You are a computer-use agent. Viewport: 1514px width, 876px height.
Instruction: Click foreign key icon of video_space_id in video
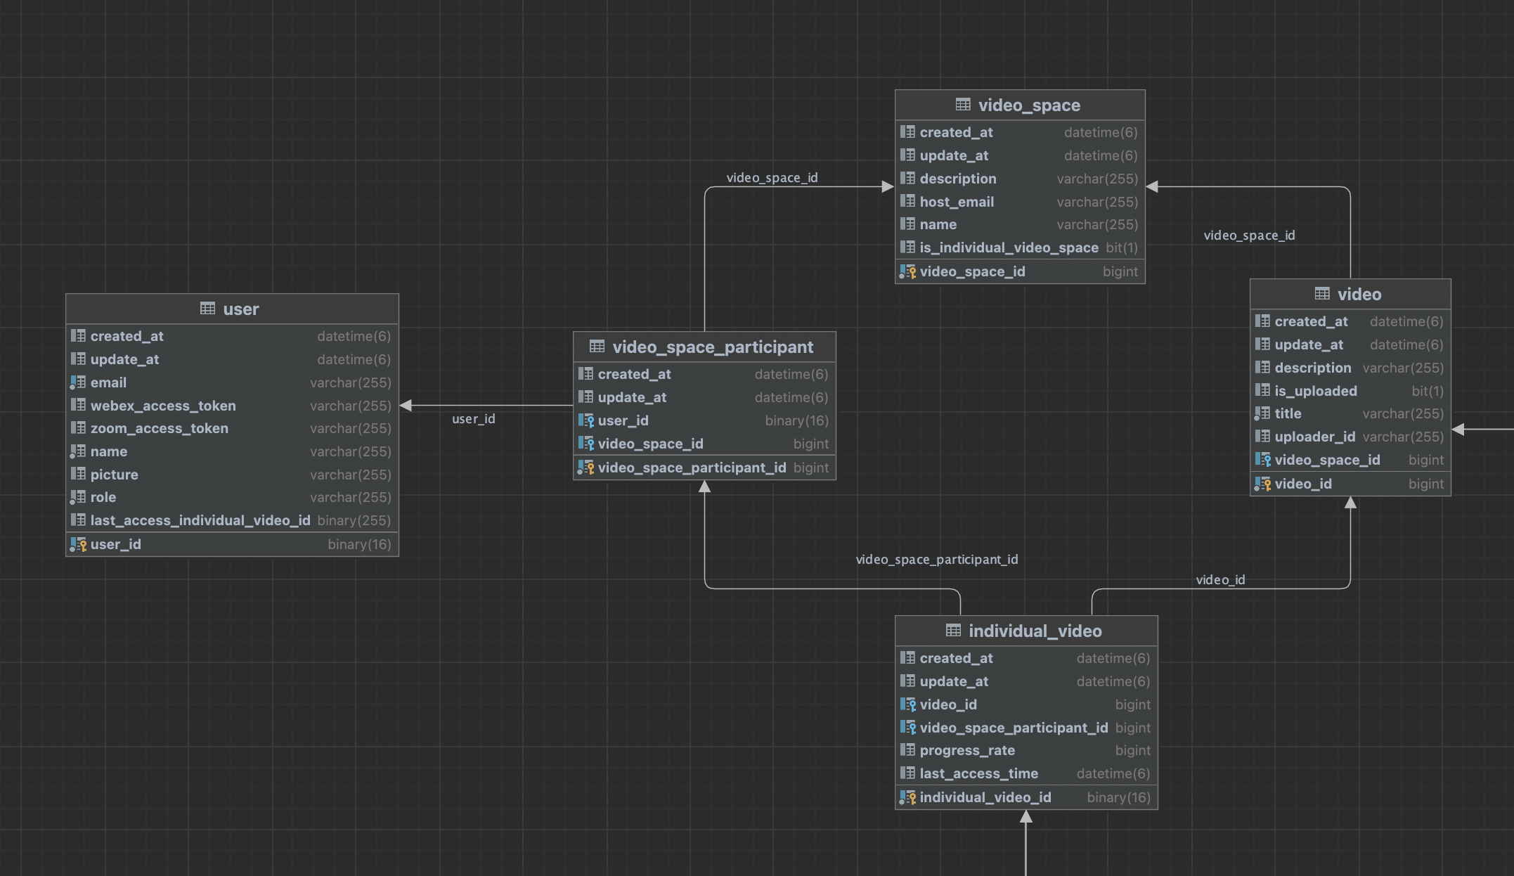pos(1263,460)
